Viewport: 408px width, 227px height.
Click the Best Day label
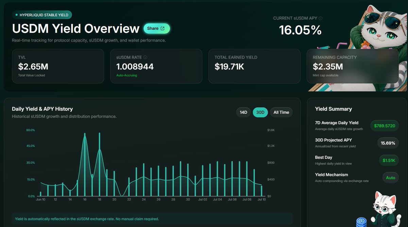click(x=324, y=157)
